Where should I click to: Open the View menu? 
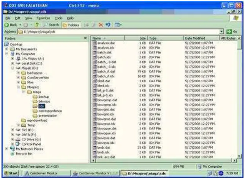pyautogui.click(x=28, y=18)
